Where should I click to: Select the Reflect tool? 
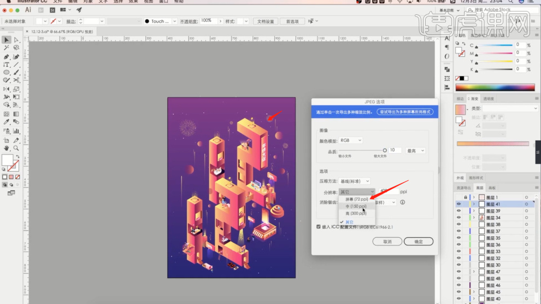coord(6,89)
